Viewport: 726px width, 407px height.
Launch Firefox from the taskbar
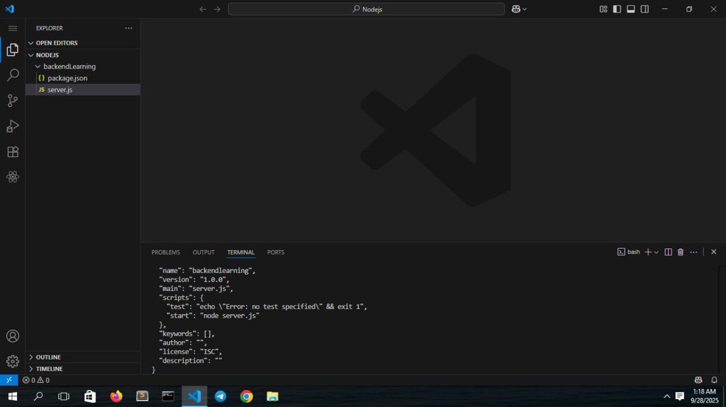pos(116,397)
